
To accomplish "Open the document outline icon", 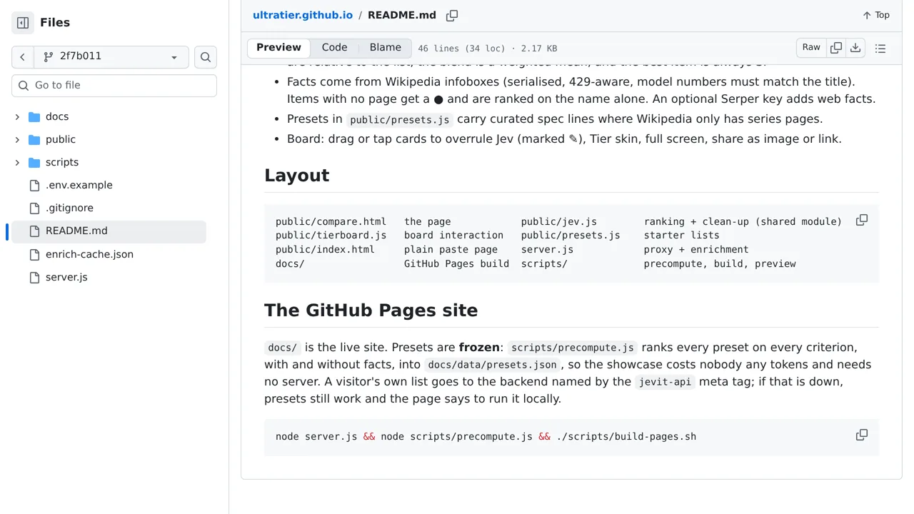I will tap(880, 49).
